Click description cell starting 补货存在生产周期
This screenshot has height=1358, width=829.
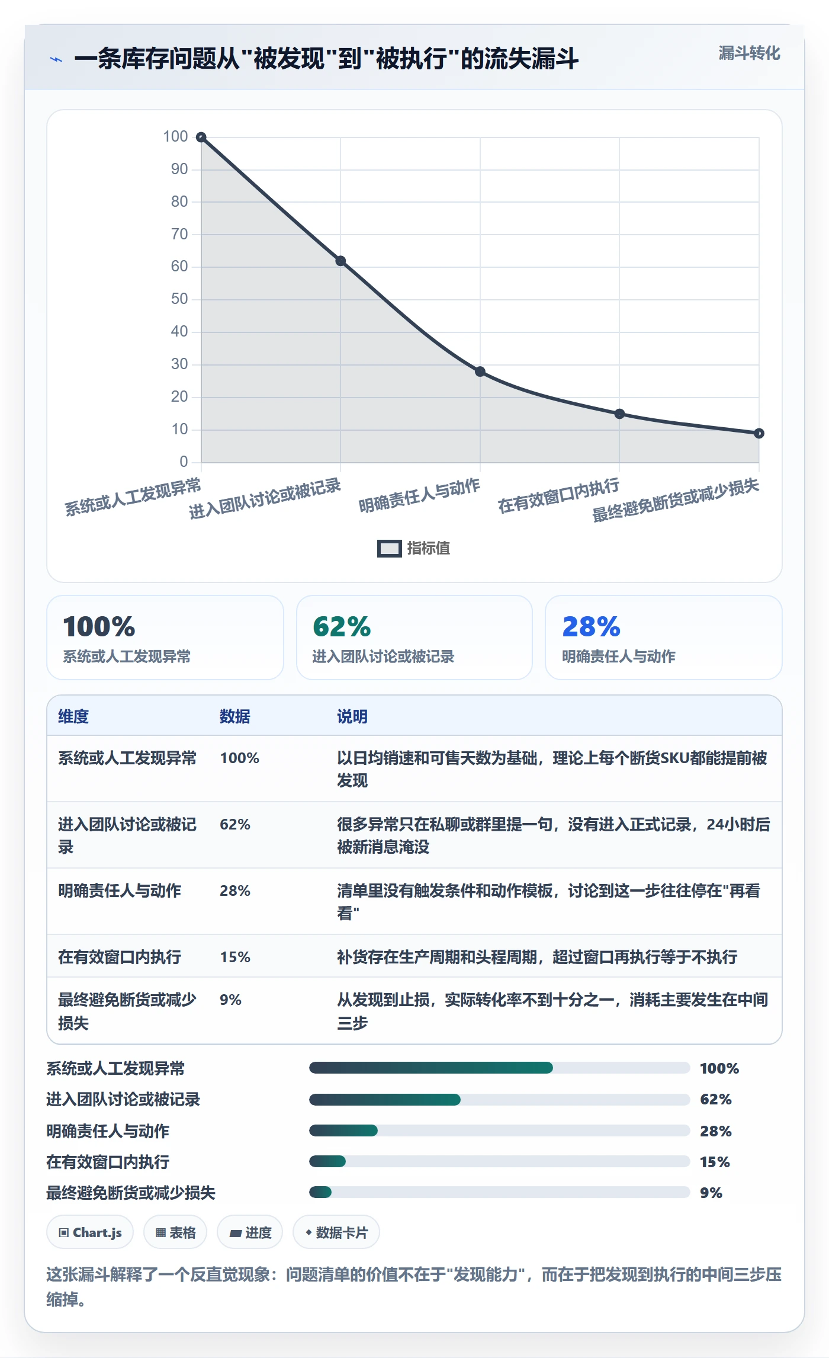[537, 957]
